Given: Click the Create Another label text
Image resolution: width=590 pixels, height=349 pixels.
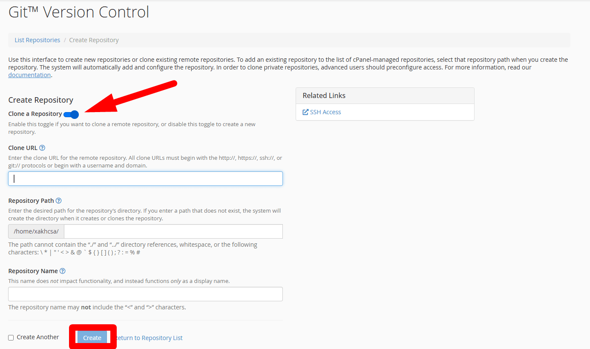Looking at the screenshot, I should pos(38,337).
